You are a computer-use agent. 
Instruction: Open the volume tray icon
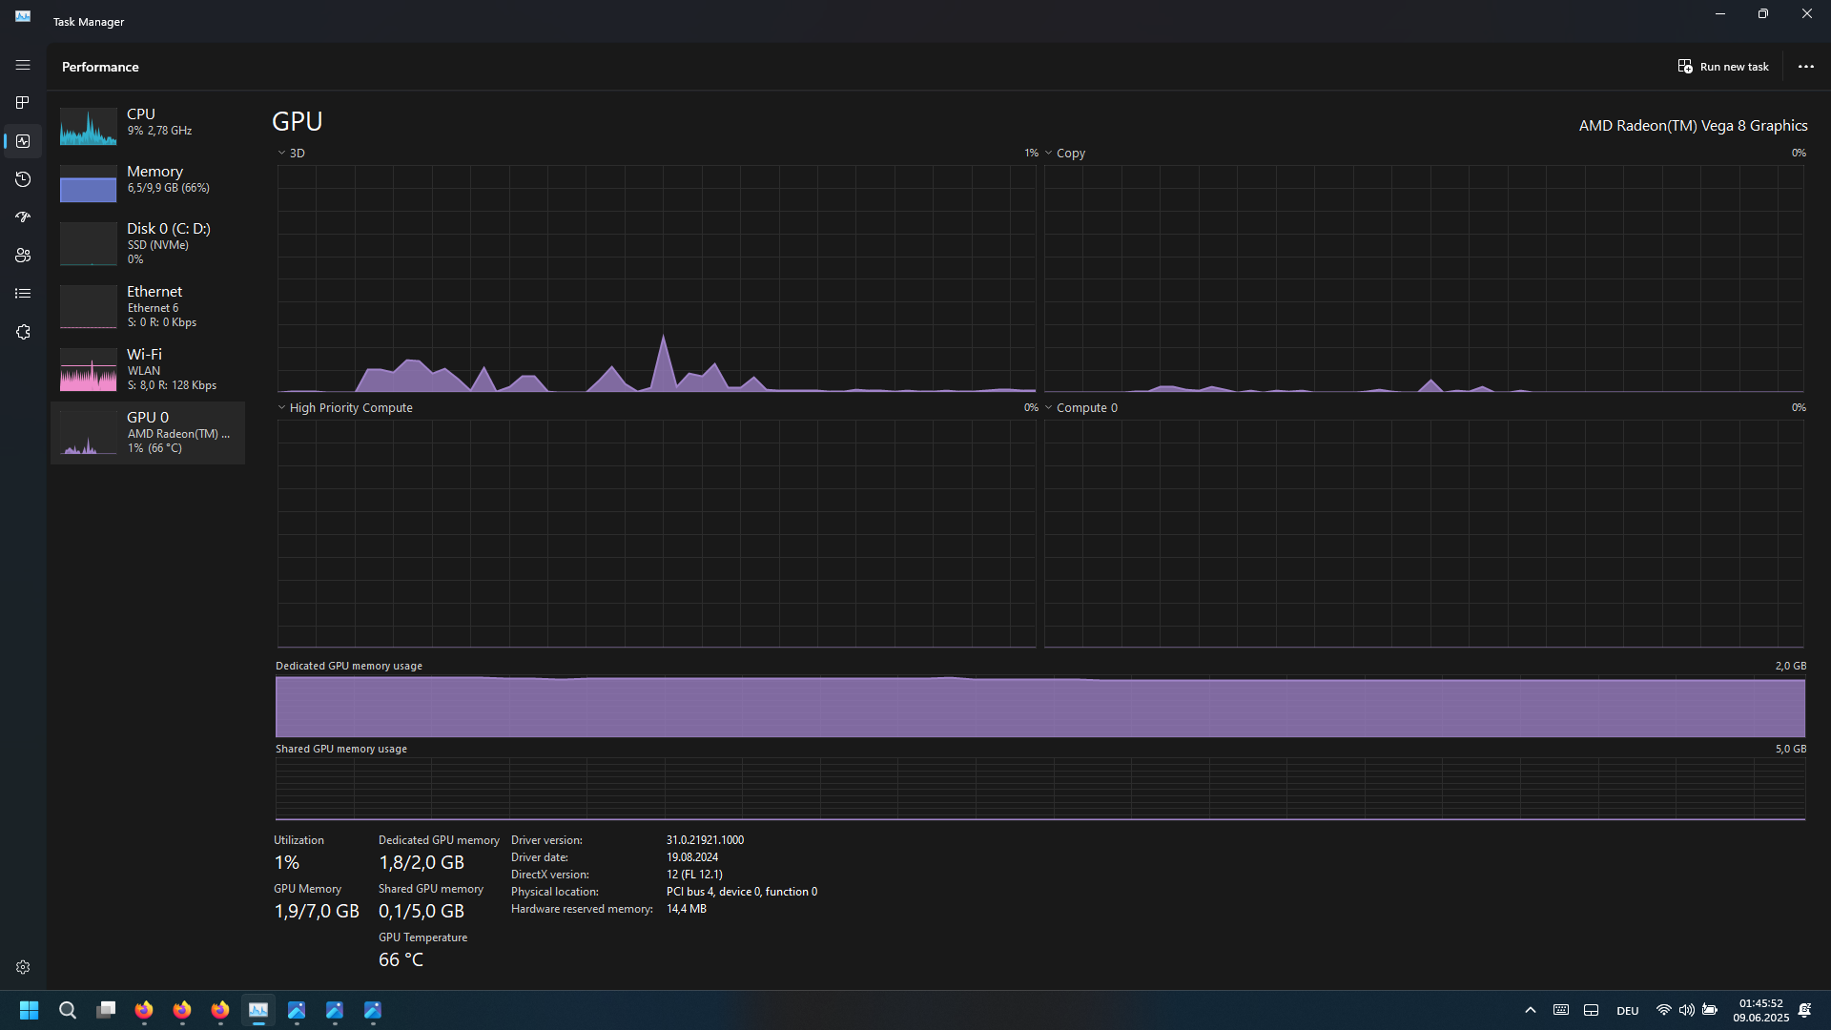[x=1686, y=1010]
